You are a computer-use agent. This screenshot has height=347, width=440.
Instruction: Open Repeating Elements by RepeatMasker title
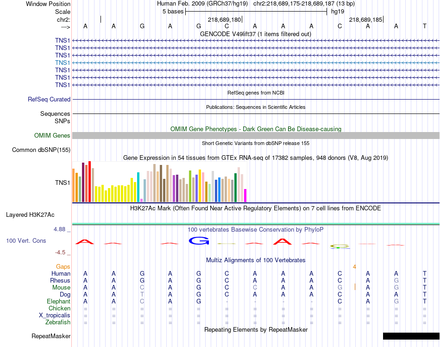click(x=256, y=329)
